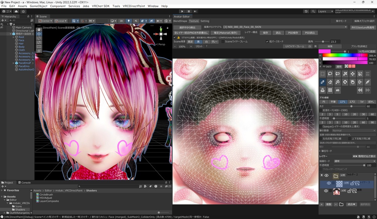Screen dimensions: 377x219
Task: Click 確定(Materialに保存) button
Action: [x=226, y=33]
